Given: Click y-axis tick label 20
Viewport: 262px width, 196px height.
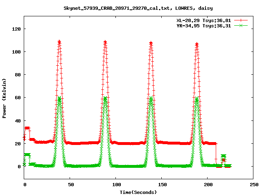Looking at the screenshot, I should click(x=18, y=143).
